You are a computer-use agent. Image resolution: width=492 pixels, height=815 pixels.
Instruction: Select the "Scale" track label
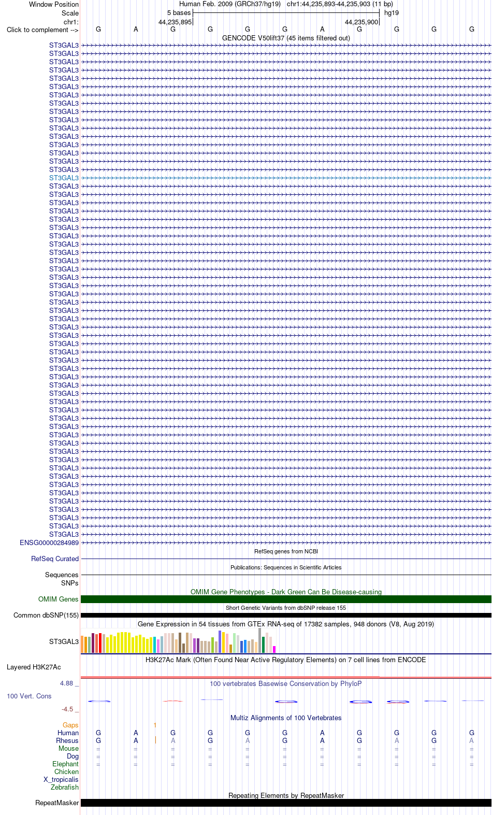[x=70, y=13]
